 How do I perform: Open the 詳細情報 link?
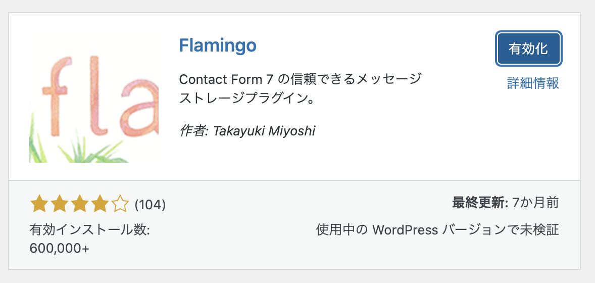[x=533, y=83]
